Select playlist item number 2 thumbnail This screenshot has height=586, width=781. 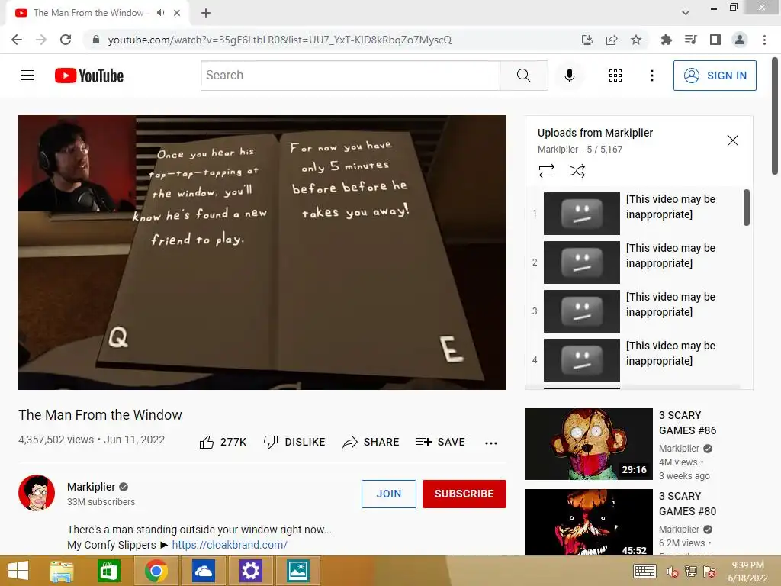[581, 262]
